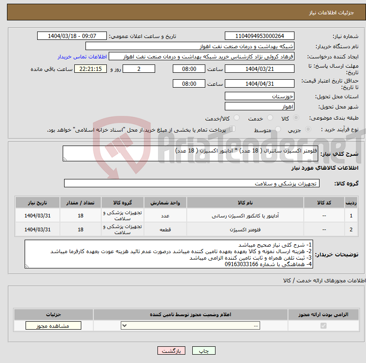Click the buyer organization name field
Image resolution: width=366 pixels, height=363 pixels.
tap(190, 46)
